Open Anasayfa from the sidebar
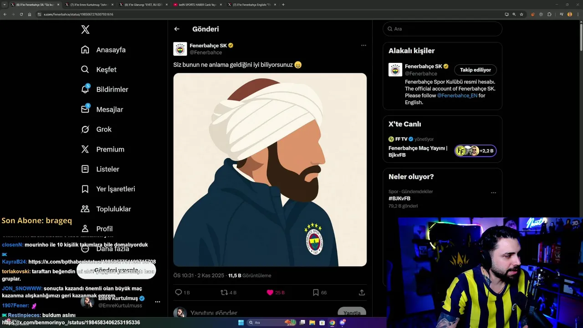The height and width of the screenshot is (328, 583). [103, 50]
